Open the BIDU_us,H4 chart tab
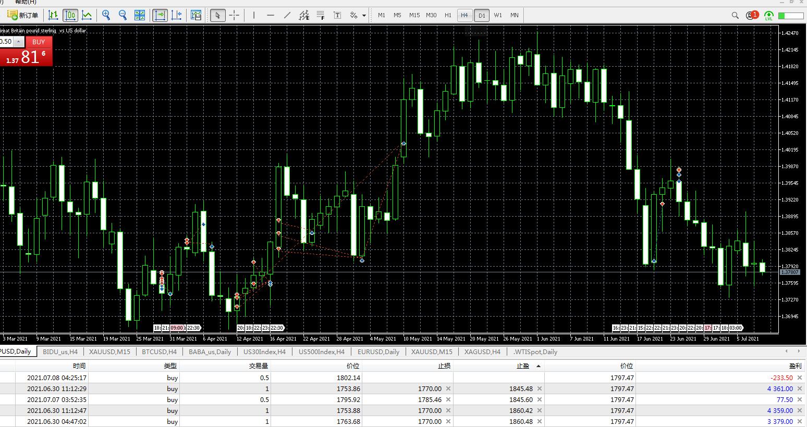 [x=60, y=351]
